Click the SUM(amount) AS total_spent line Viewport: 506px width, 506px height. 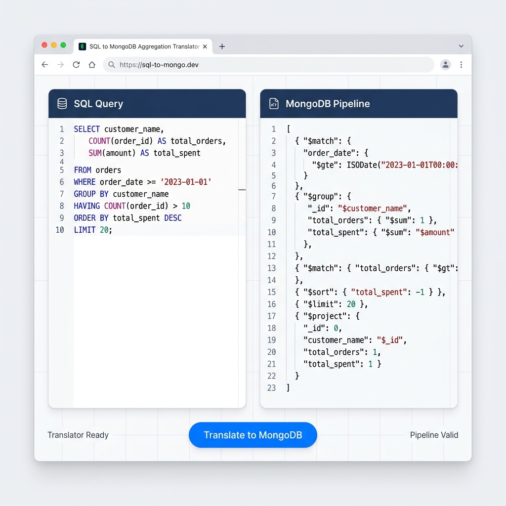(x=144, y=153)
